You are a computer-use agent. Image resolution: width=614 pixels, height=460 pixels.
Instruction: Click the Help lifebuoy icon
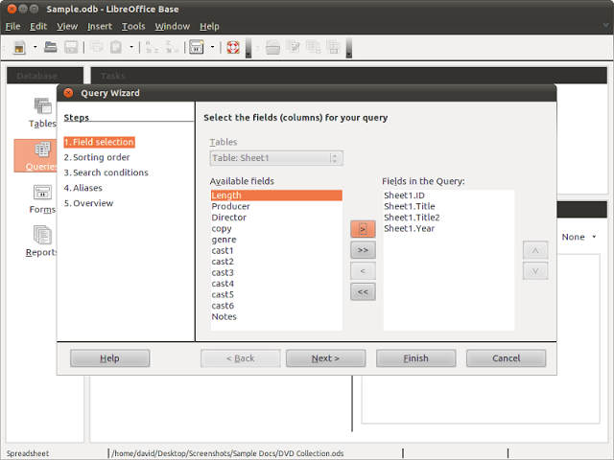pyautogui.click(x=233, y=48)
